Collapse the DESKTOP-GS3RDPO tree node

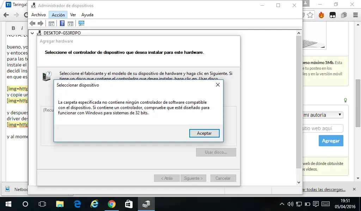pyautogui.click(x=32, y=33)
